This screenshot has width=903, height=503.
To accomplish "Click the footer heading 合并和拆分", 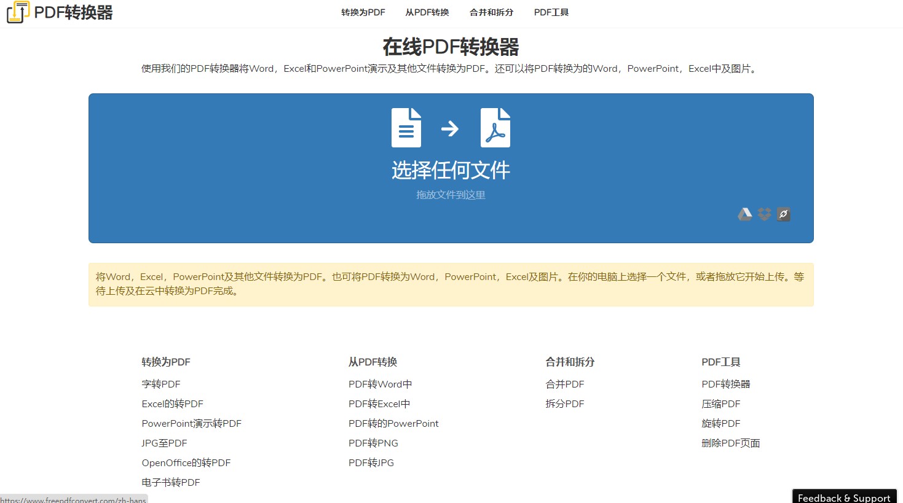I will [x=570, y=362].
